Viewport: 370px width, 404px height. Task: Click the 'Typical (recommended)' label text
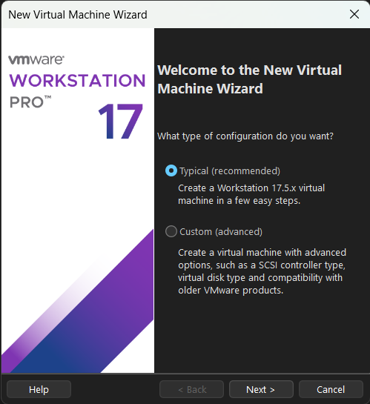[x=230, y=171]
